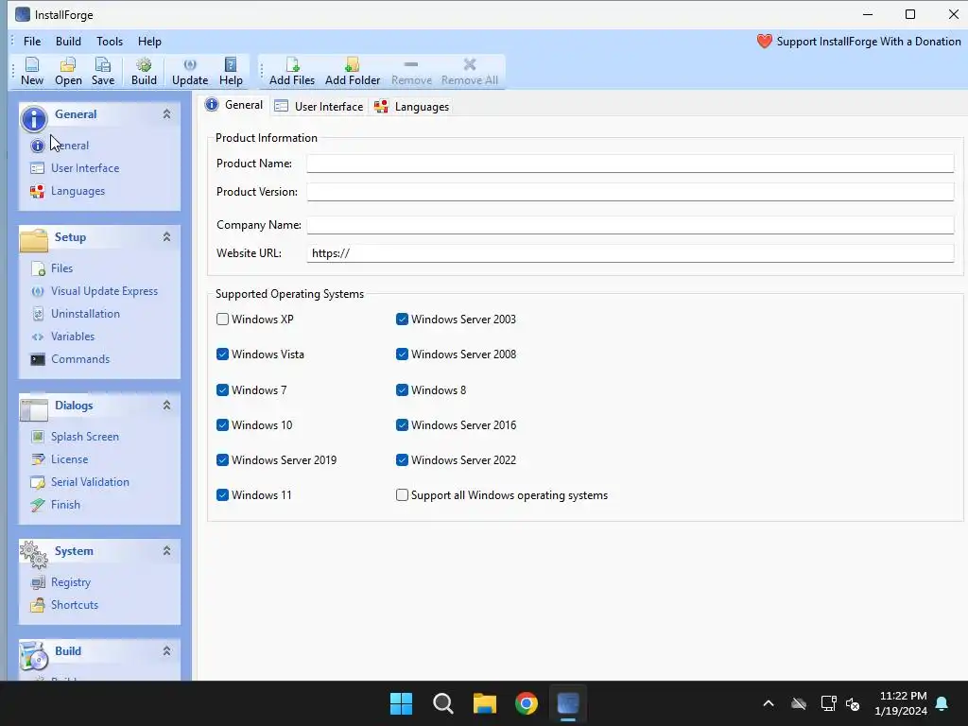Open the Finish dialog page

tap(56, 505)
